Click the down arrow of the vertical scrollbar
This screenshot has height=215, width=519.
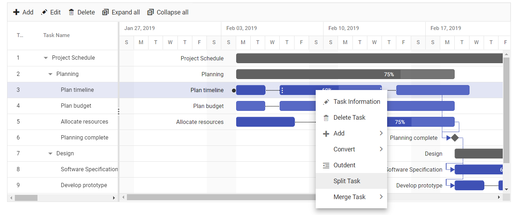pos(506,189)
